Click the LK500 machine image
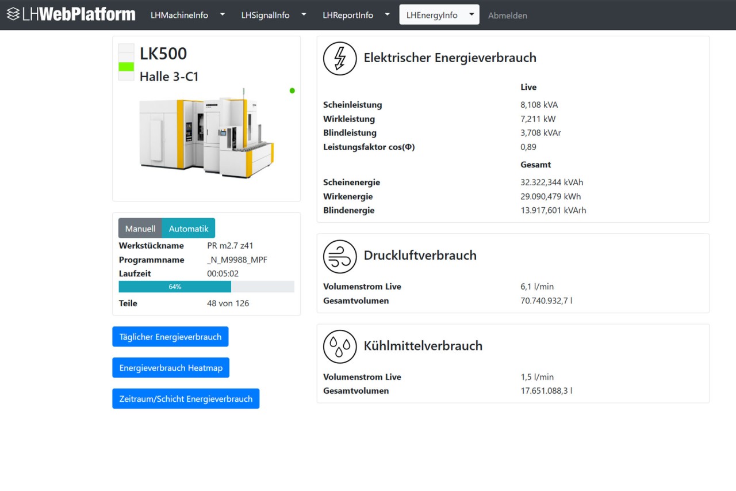Image resolution: width=736 pixels, height=491 pixels. (x=206, y=132)
